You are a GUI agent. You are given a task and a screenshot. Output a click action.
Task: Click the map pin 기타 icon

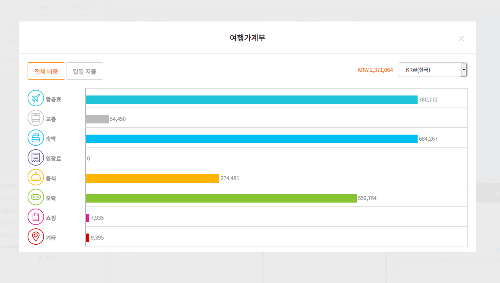[x=36, y=237]
